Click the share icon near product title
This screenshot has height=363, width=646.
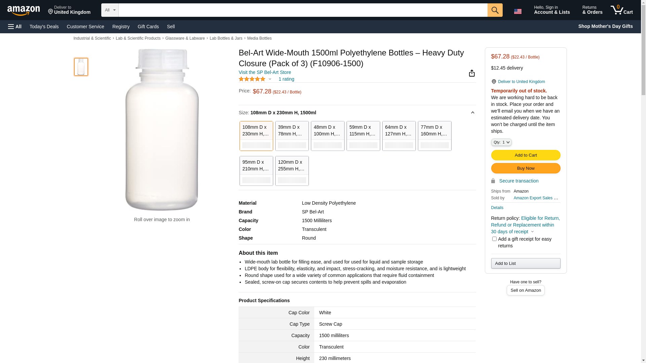[472, 73]
